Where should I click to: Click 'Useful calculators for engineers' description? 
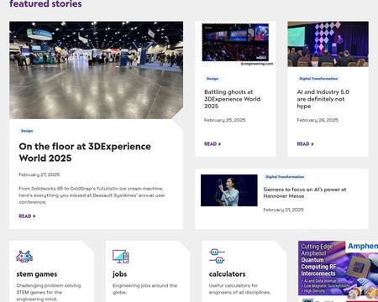coord(239,289)
